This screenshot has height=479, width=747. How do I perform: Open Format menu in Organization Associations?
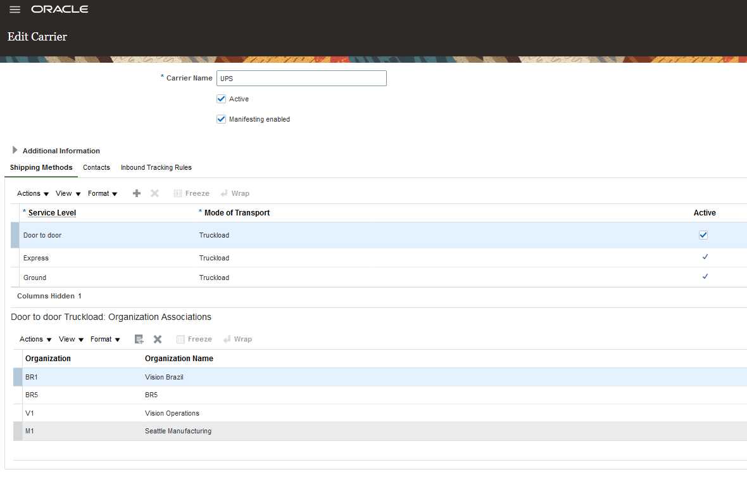tap(105, 339)
